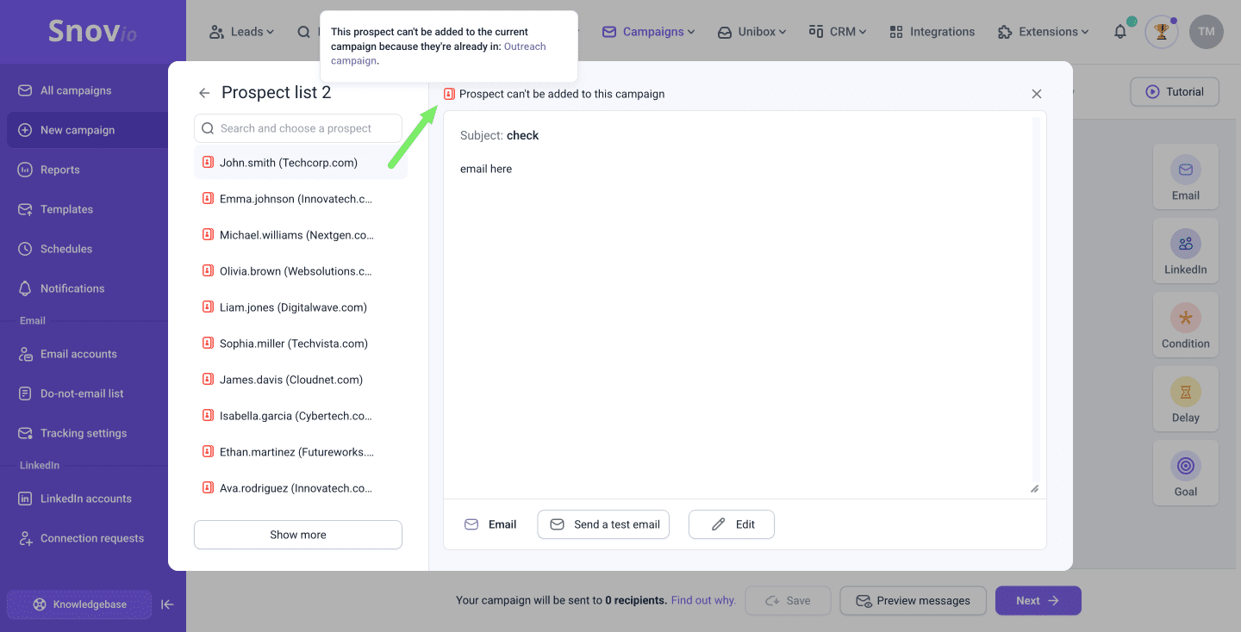Click the notifications bell icon in header

click(x=1120, y=32)
